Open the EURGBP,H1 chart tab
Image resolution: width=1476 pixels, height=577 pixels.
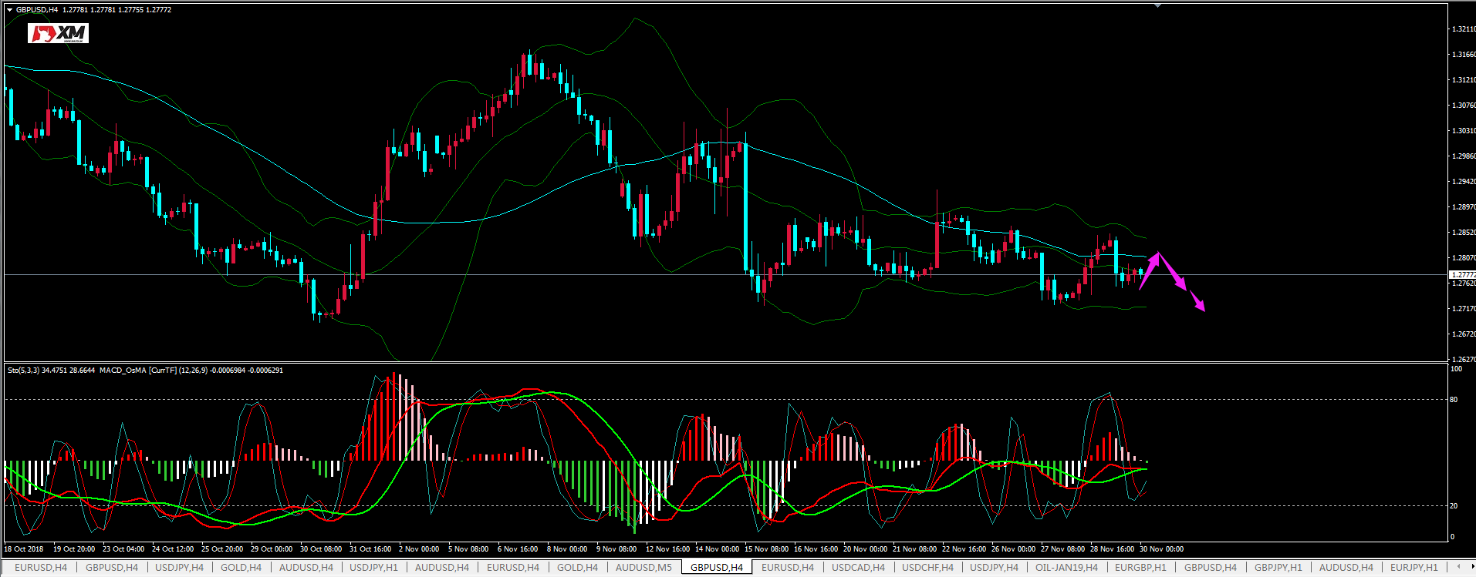coord(1140,568)
